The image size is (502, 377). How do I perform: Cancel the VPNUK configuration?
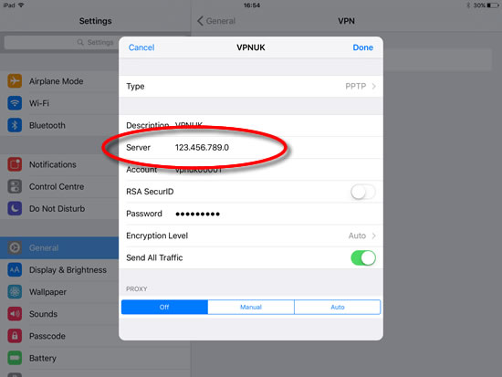pos(141,47)
